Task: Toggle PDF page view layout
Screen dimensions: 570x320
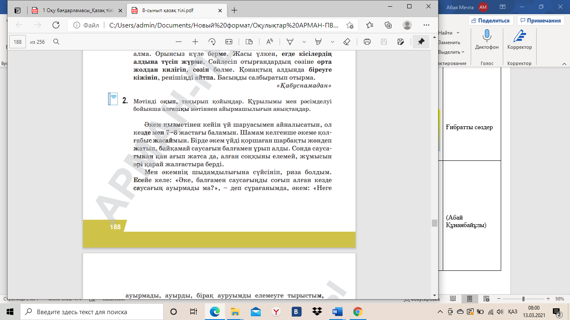Action: [249, 42]
